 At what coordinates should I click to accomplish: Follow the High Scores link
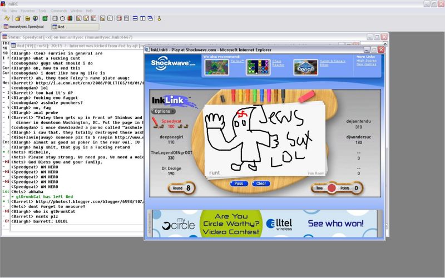tap(366, 61)
